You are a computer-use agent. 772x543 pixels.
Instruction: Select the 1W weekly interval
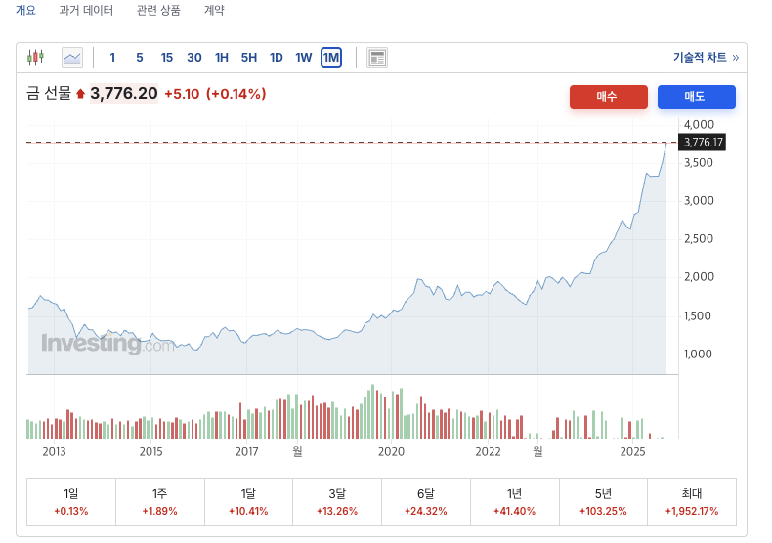(304, 57)
